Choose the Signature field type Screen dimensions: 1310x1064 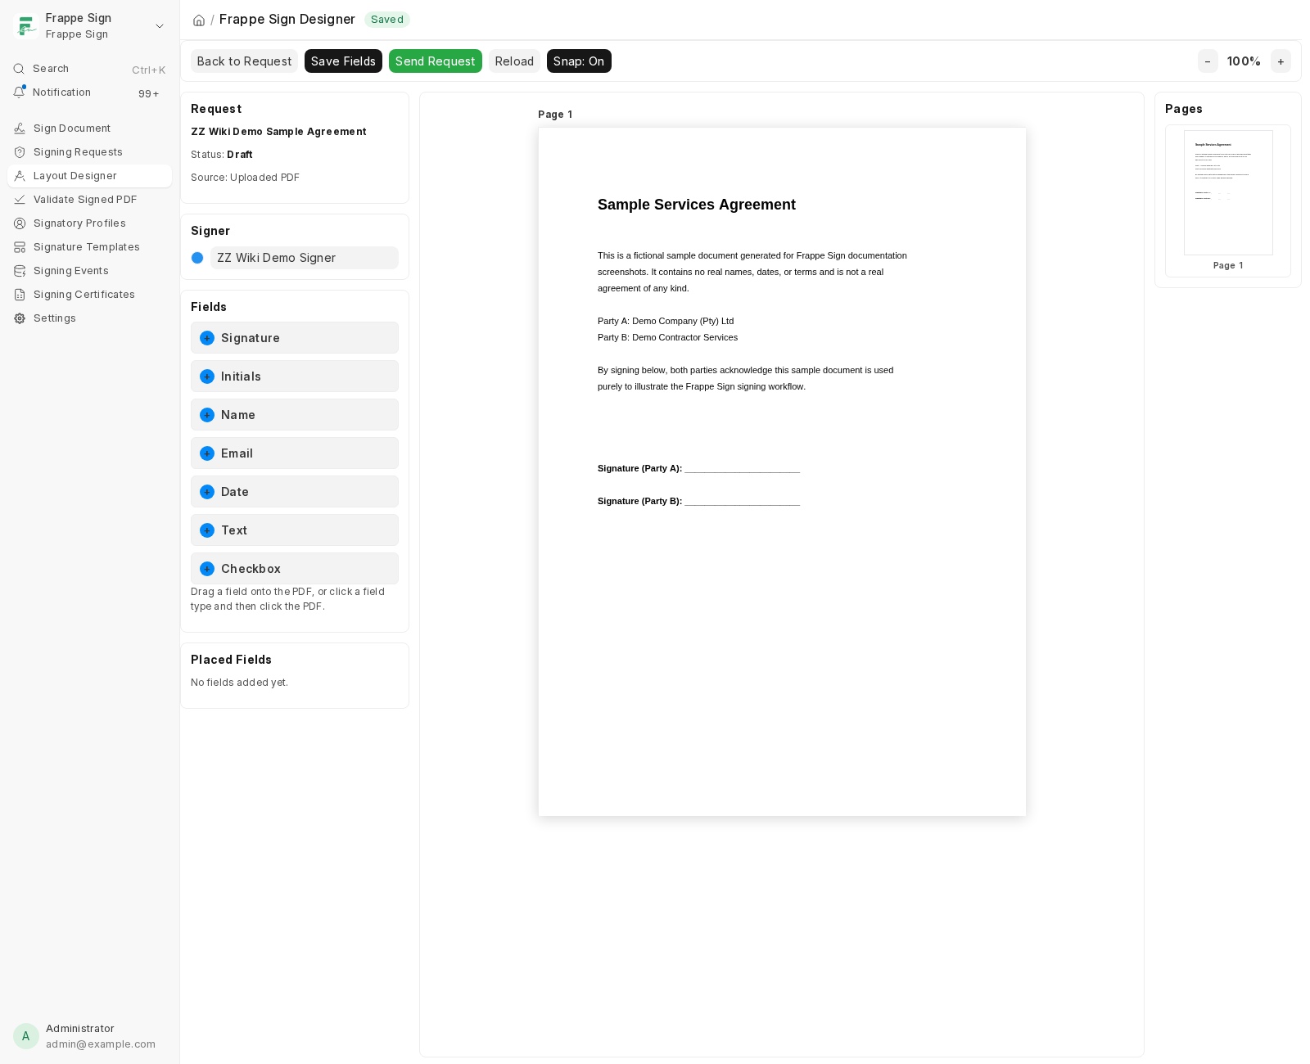coord(295,338)
